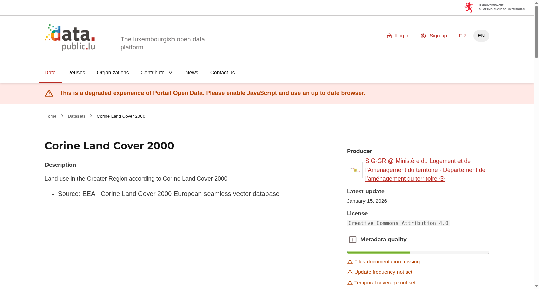Viewport: 539px width, 289px height.
Task: Click 'The luxembourgish open data platform' tagline
Action: [163, 43]
